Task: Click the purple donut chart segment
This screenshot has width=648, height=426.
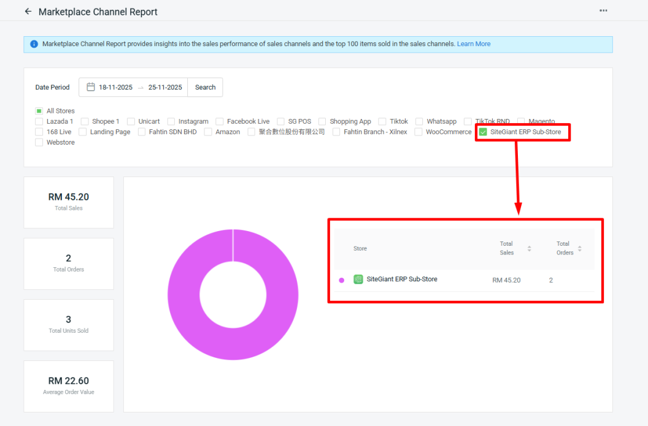Action: coord(184,294)
